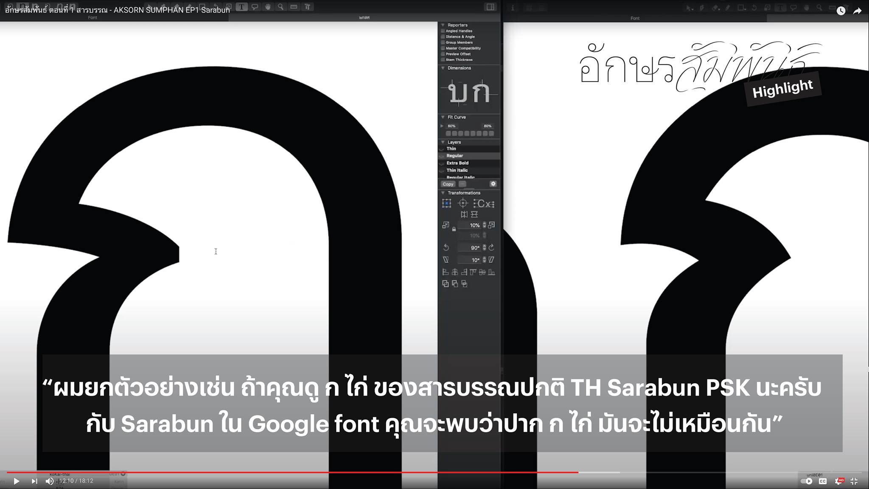Click the flip vertical icon
This screenshot has width=869, height=489.
point(474,215)
